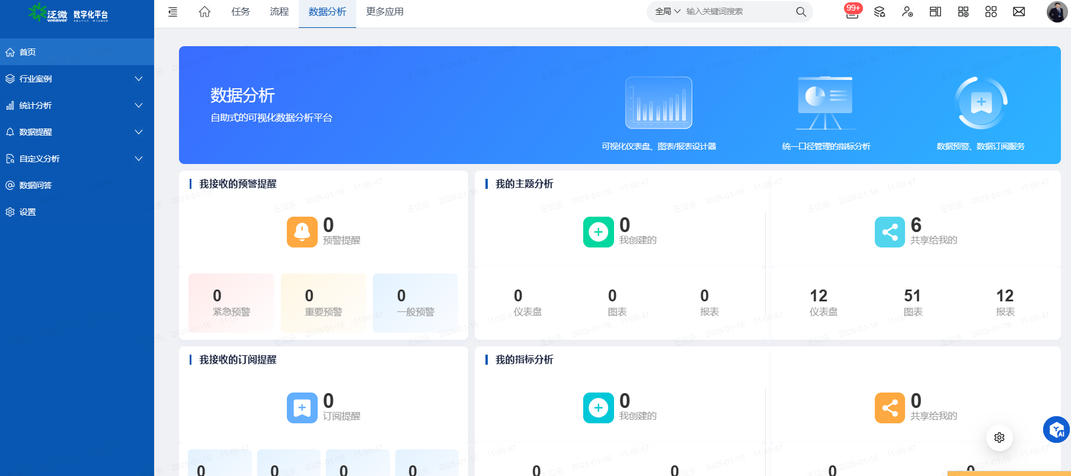Click the 紧急预警 count card
The image size is (1071, 476).
point(231,303)
